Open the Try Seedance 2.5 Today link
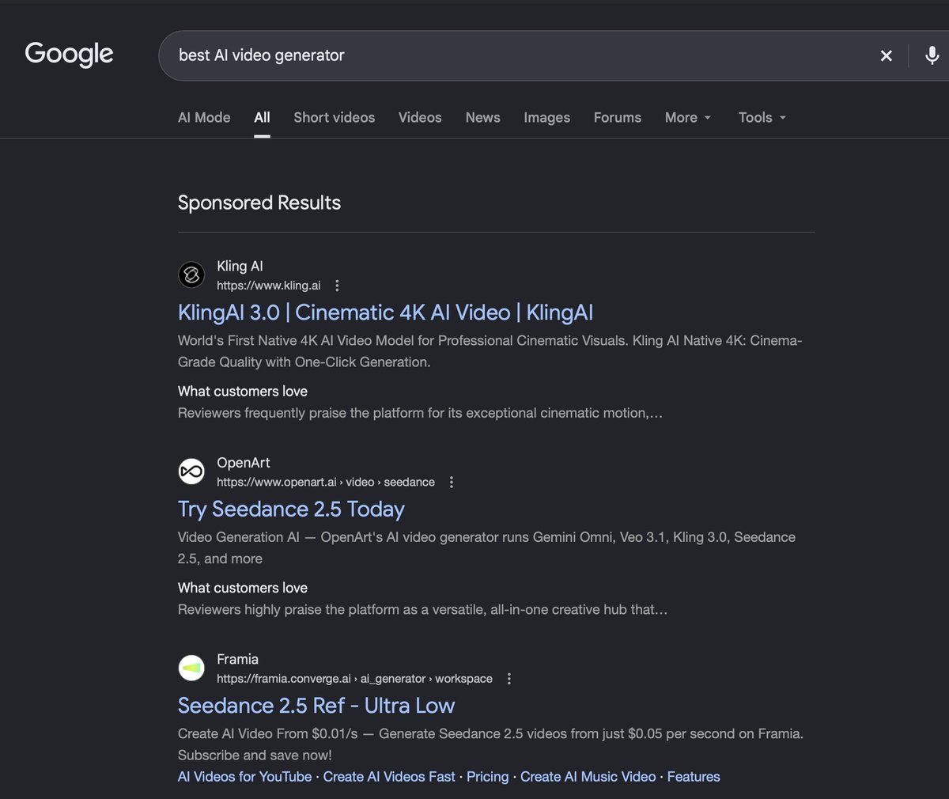The image size is (949, 799). pyautogui.click(x=291, y=509)
